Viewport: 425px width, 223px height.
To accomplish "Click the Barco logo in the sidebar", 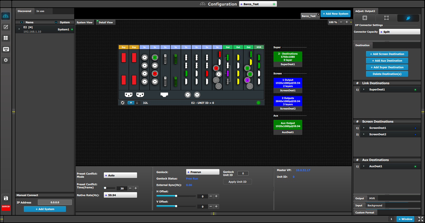I will point(6,207).
